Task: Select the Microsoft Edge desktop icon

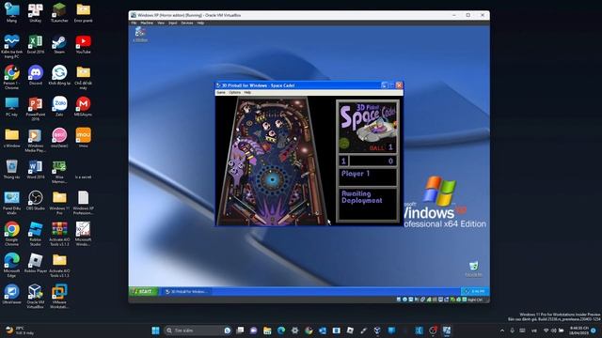Action: point(11,265)
